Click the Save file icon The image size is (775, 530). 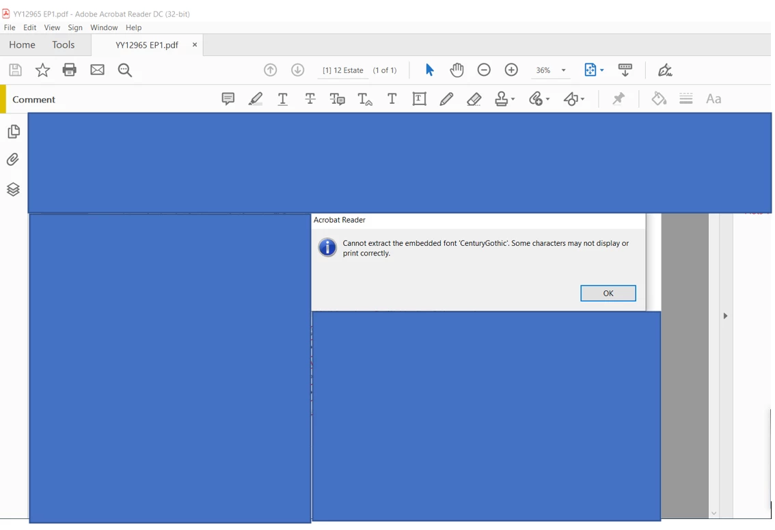click(15, 70)
